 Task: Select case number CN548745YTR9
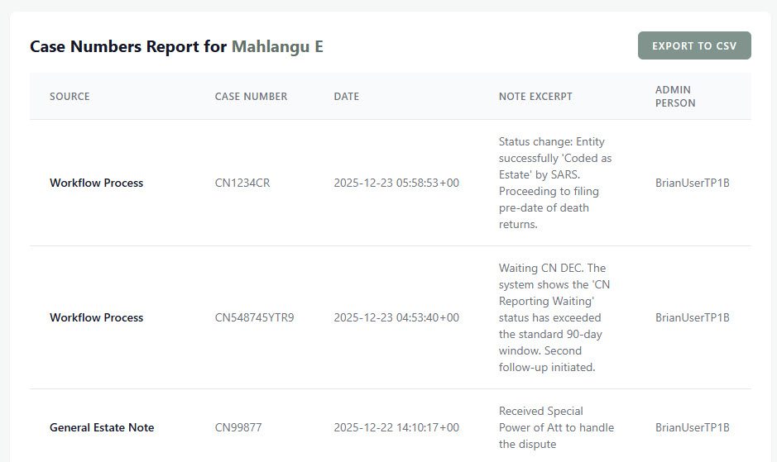254,317
